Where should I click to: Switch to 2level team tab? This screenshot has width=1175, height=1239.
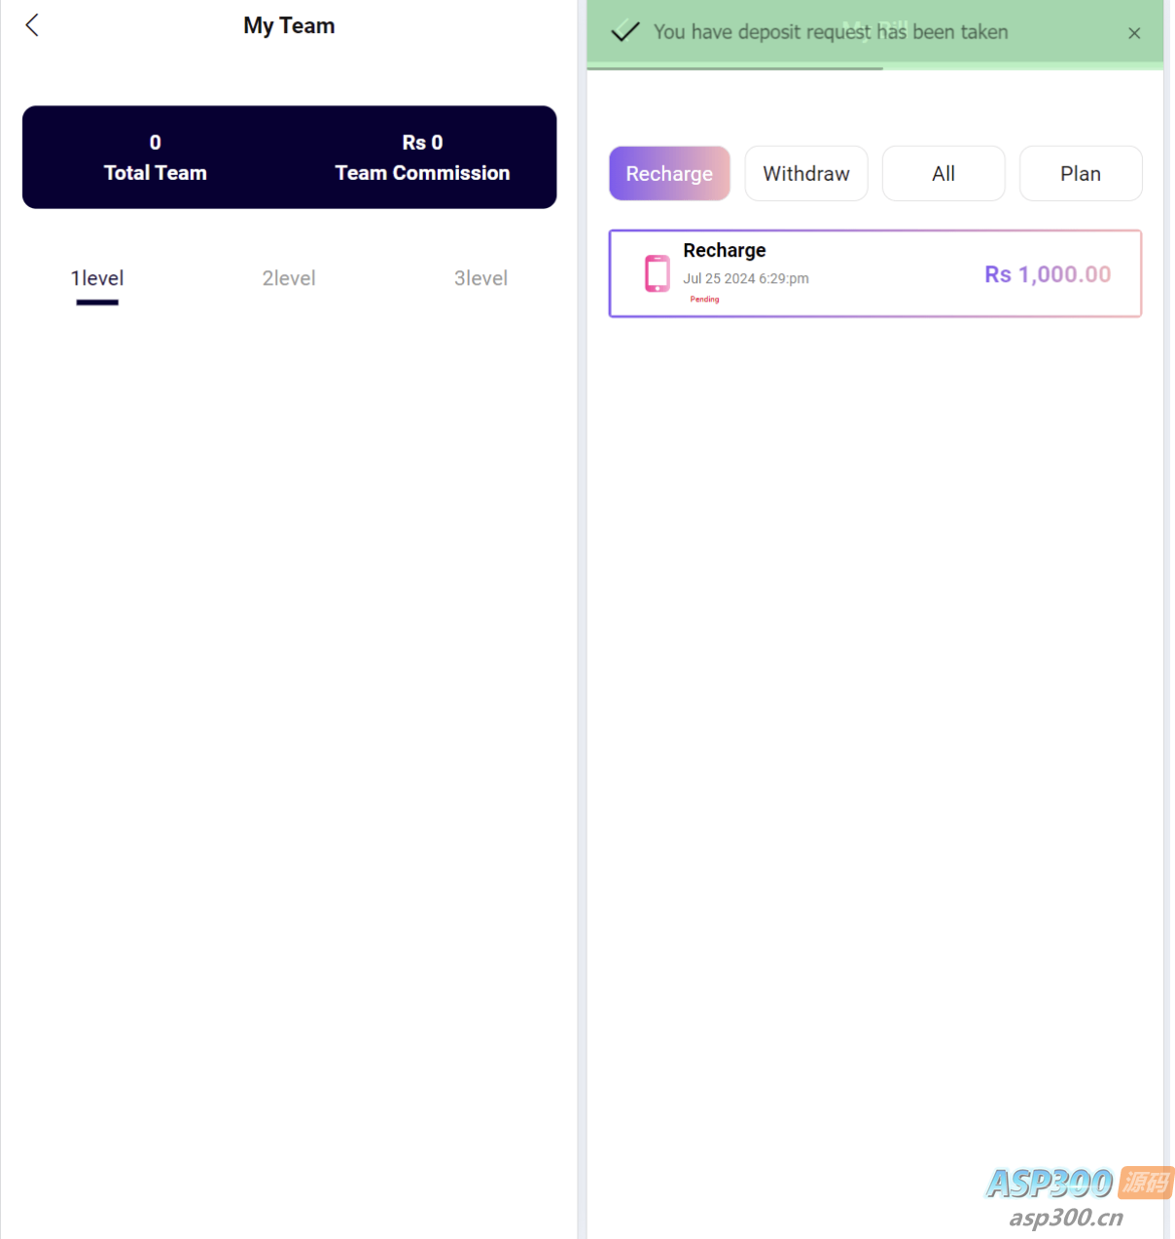tap(289, 278)
